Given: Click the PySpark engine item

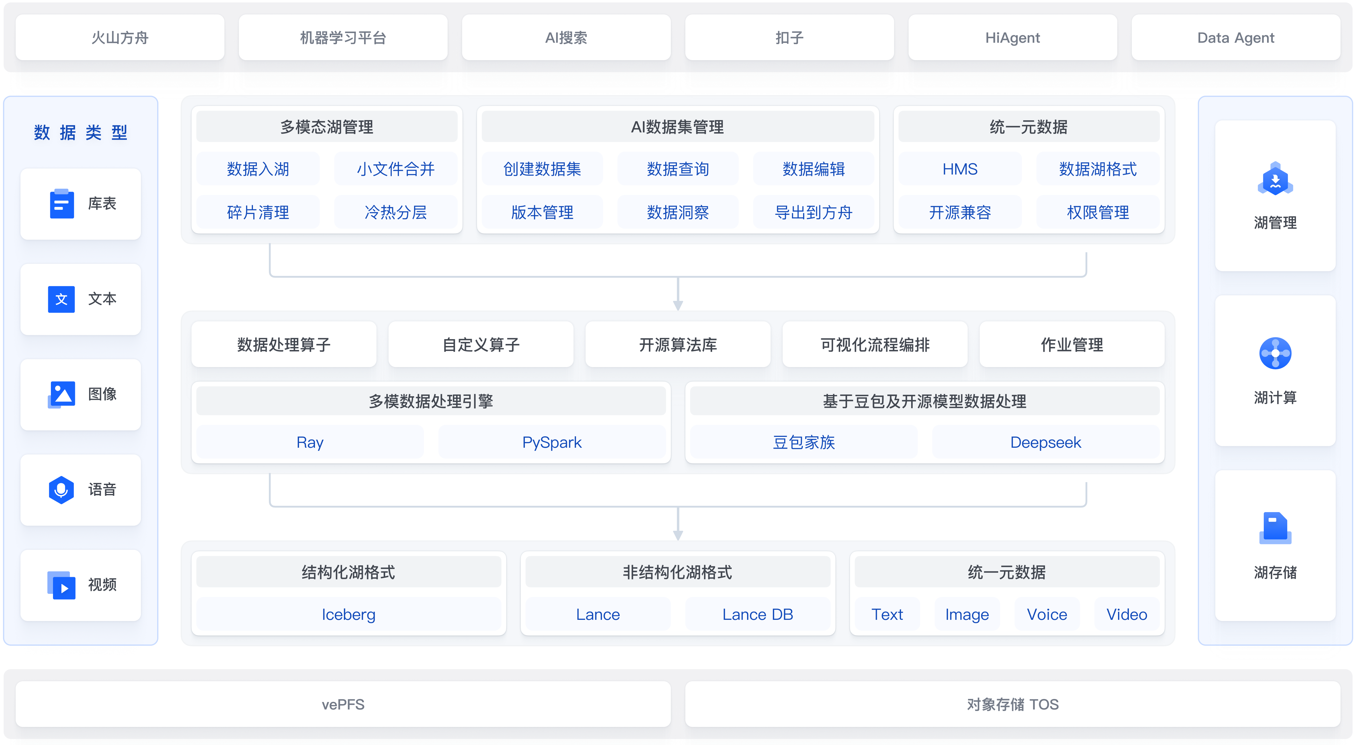Looking at the screenshot, I should click(x=552, y=442).
